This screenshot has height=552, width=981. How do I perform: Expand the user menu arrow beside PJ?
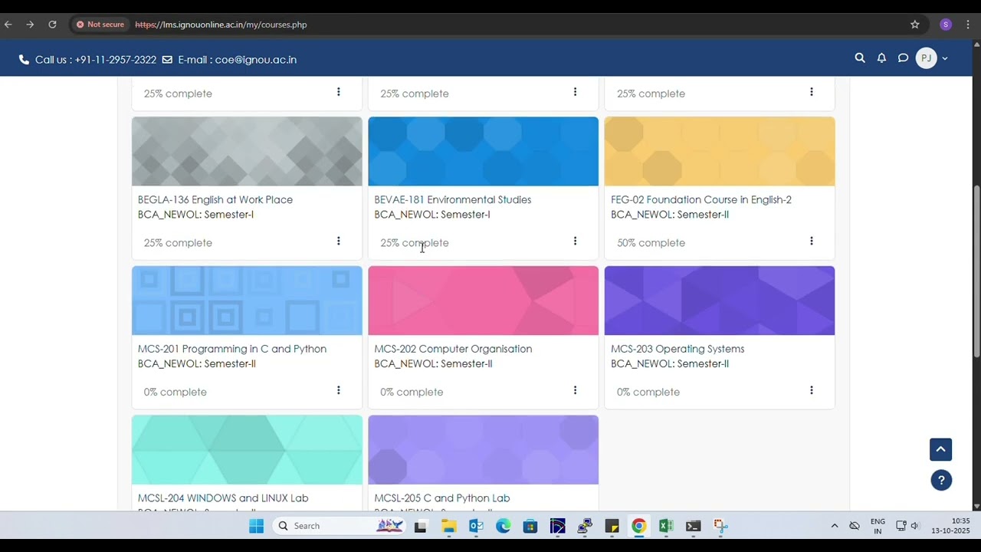click(x=945, y=59)
